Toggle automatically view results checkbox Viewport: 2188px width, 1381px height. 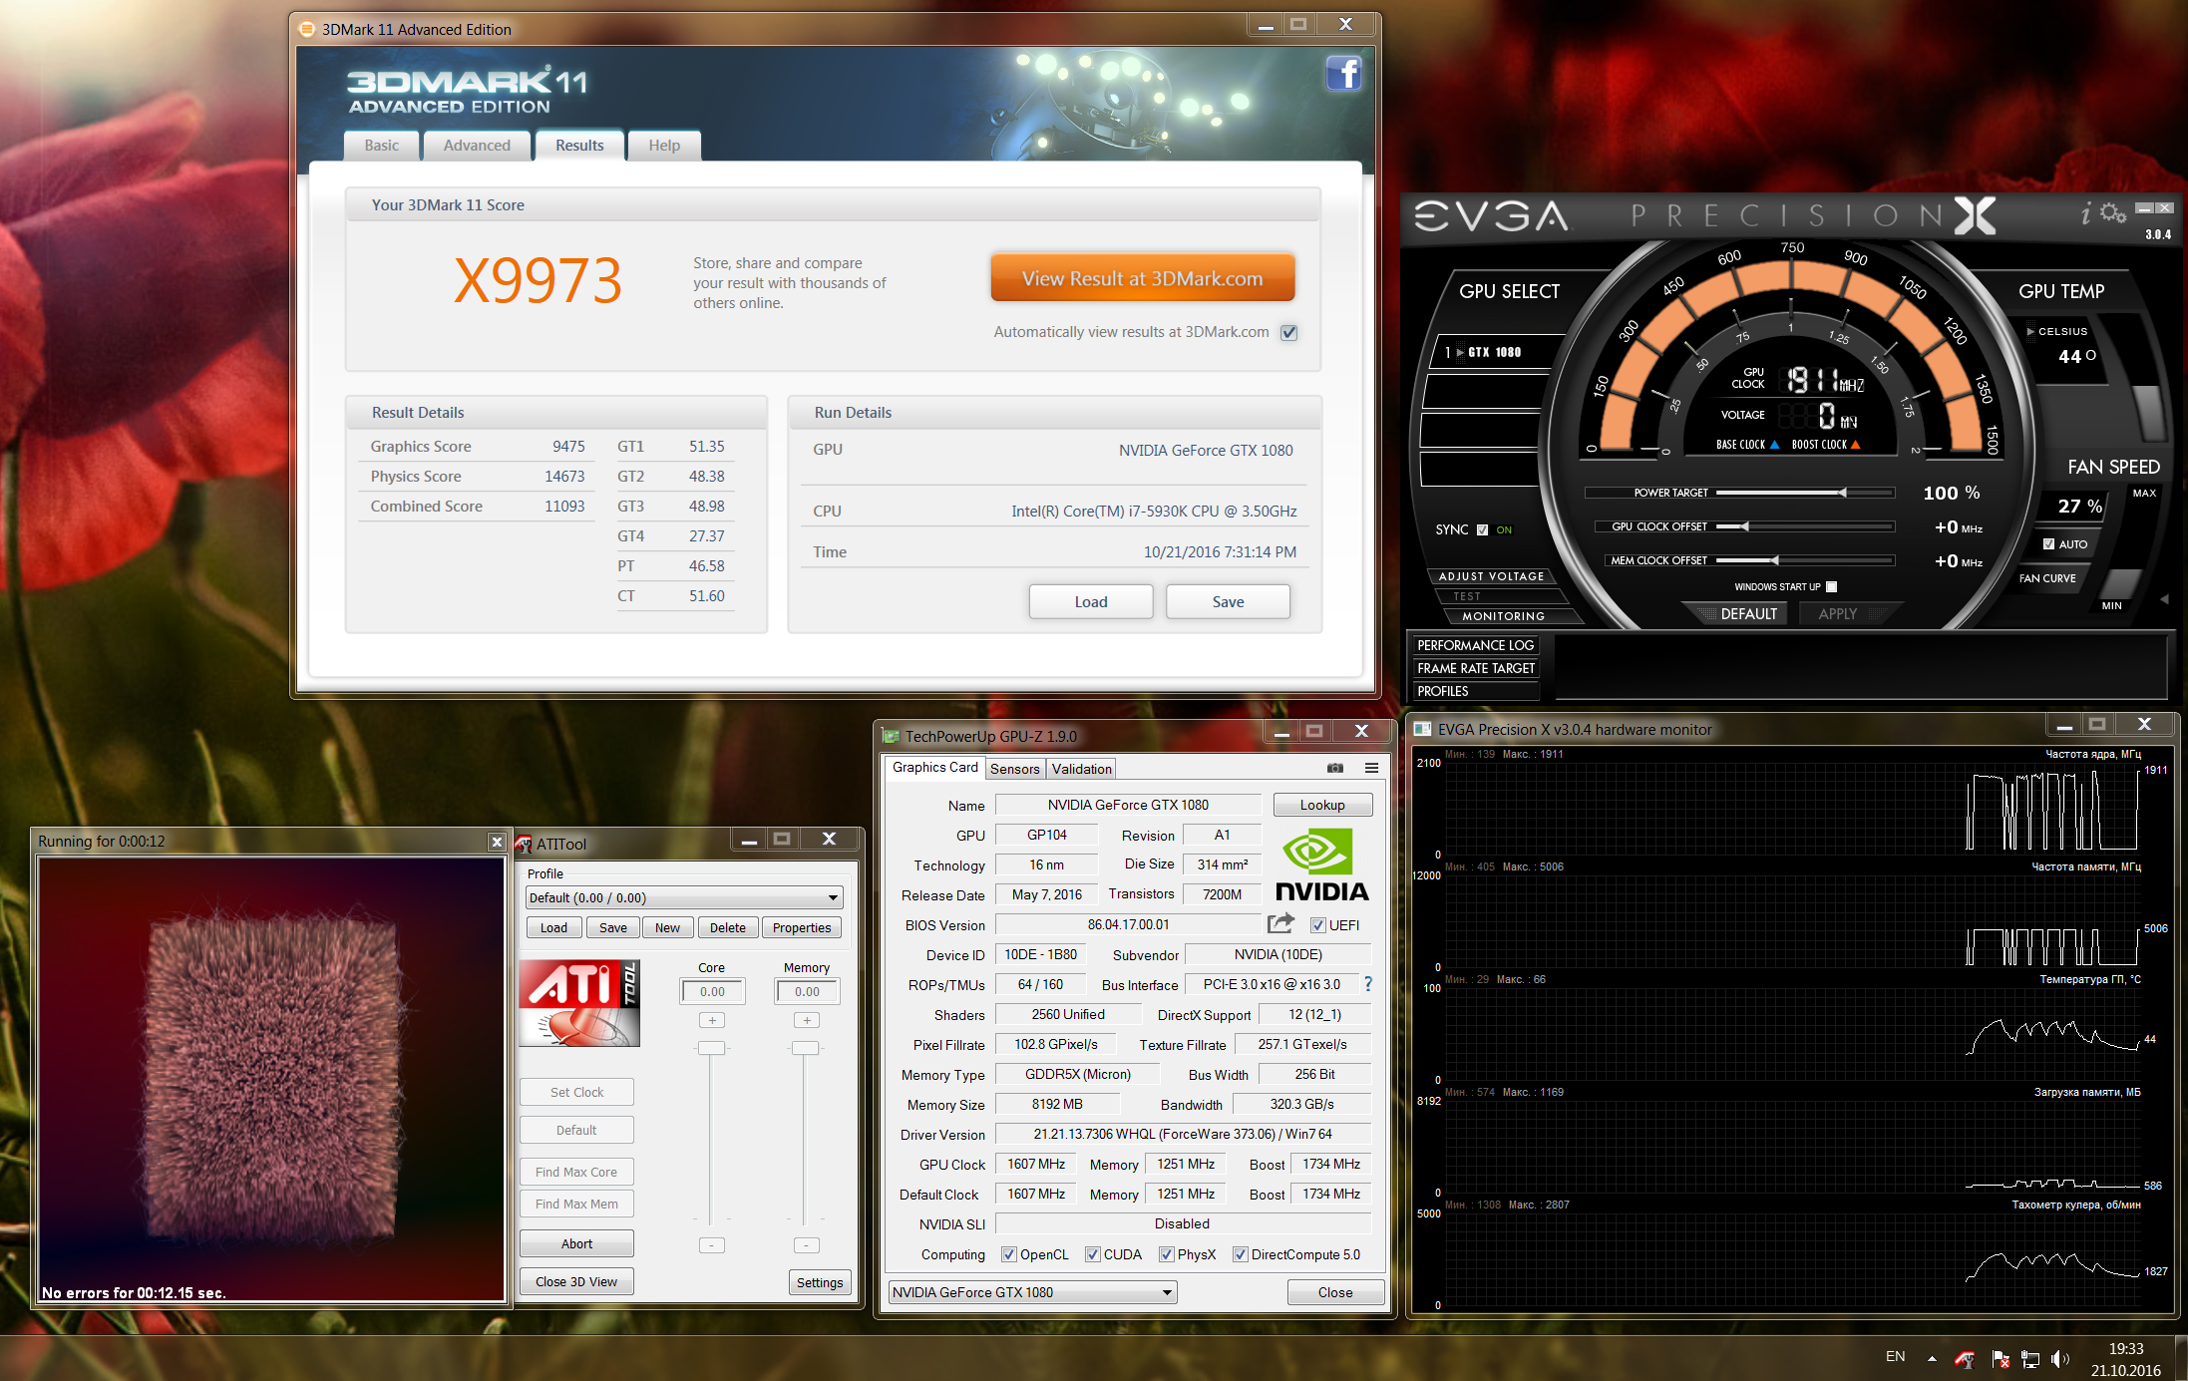coord(1288,333)
